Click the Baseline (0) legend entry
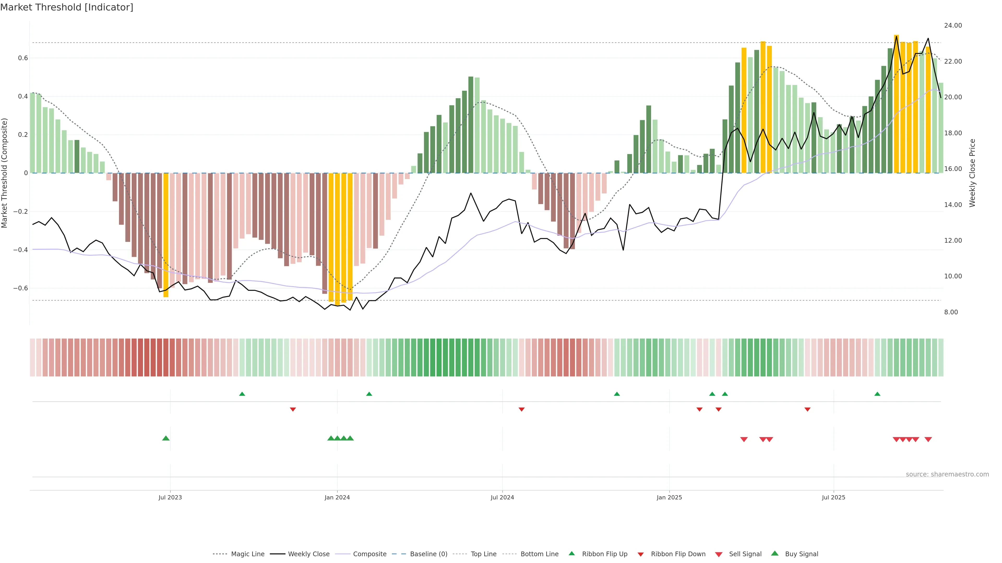1002x563 pixels. [x=429, y=554]
